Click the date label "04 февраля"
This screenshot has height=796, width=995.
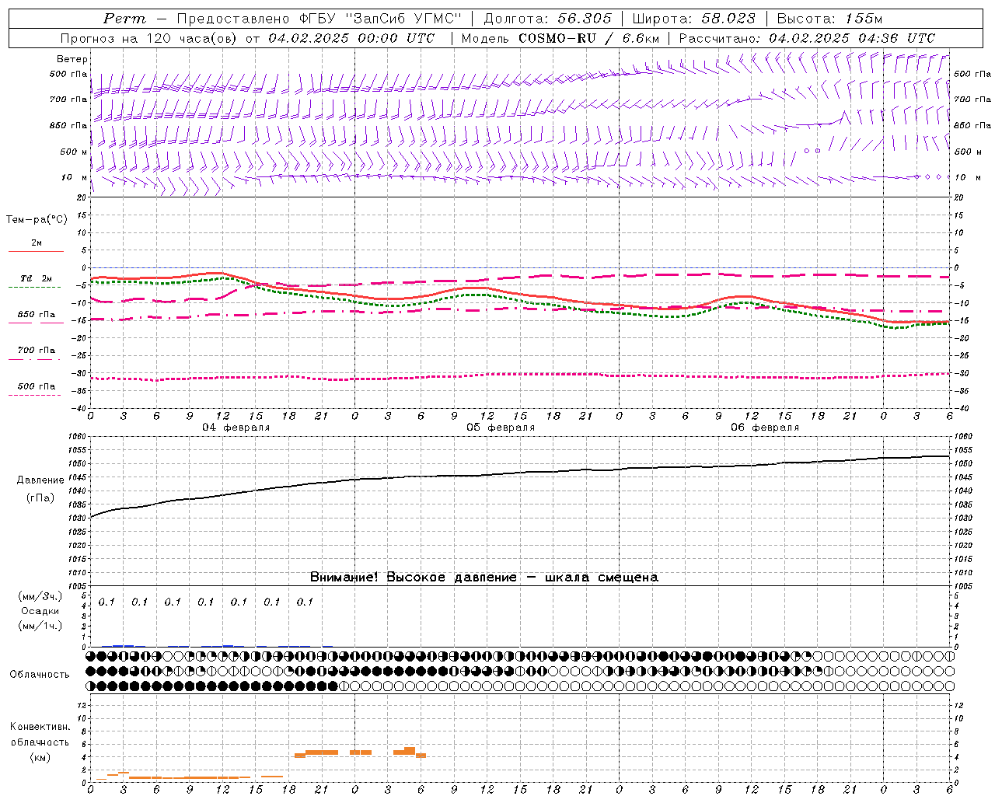coord(236,428)
